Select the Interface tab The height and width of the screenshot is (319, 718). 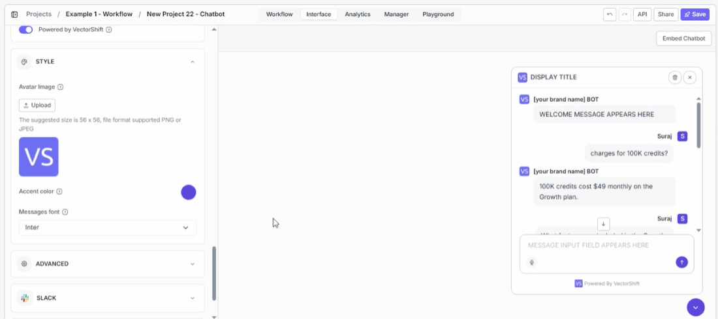pos(319,14)
